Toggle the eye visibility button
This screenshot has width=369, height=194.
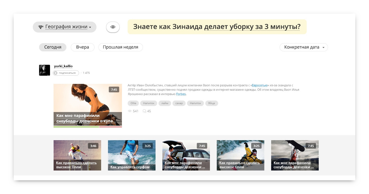click(x=113, y=27)
